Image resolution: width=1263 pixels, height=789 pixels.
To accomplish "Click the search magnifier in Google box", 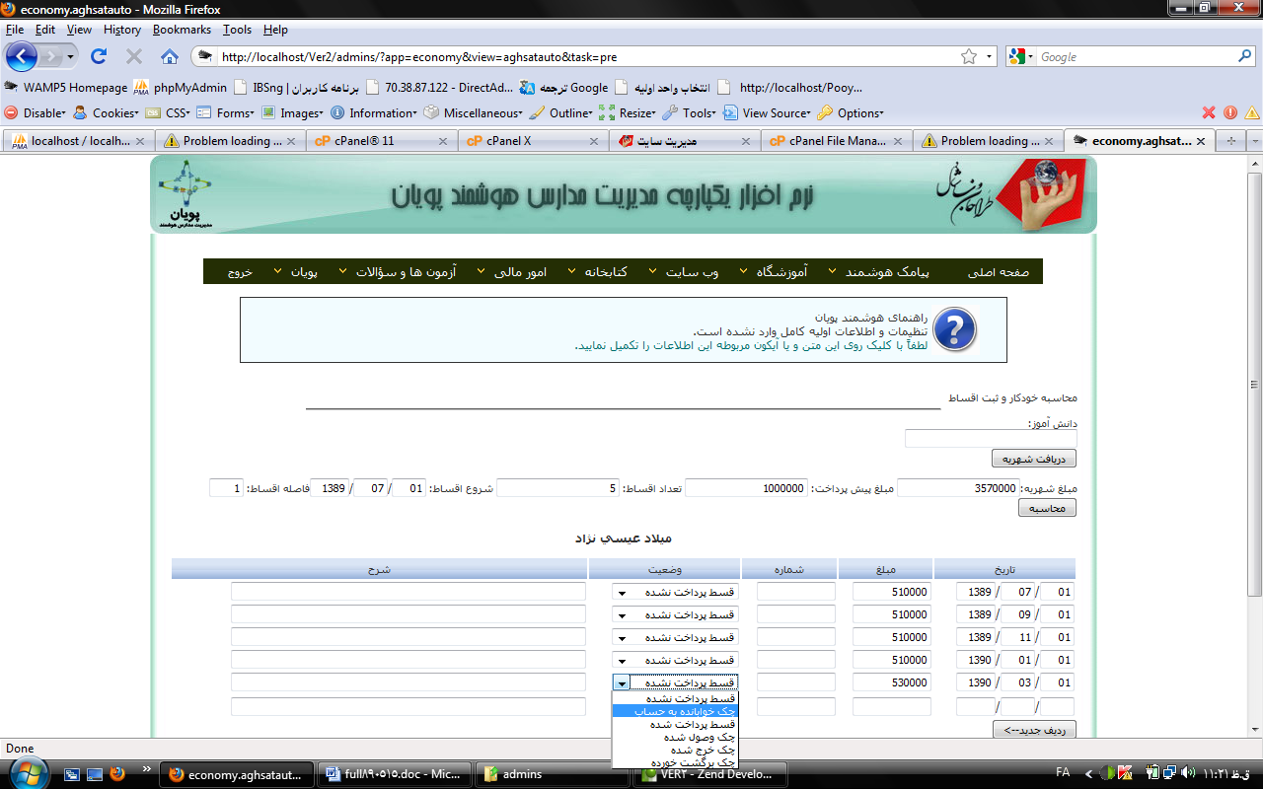I will 1244,56.
